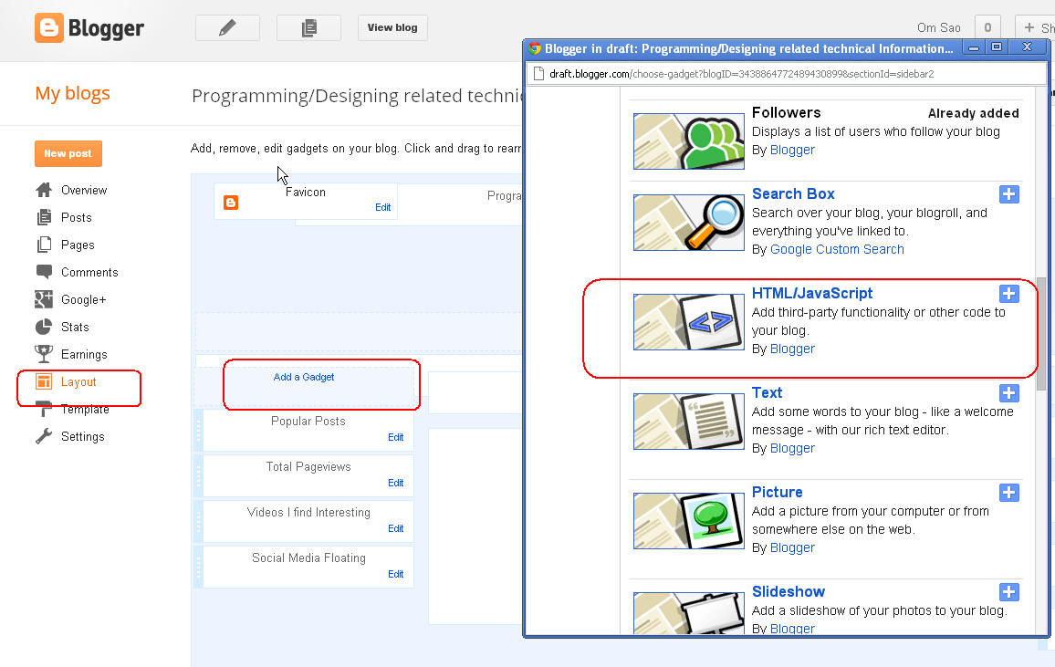
Task: Click the Slideshow gadget thumbnail
Action: [x=688, y=613]
